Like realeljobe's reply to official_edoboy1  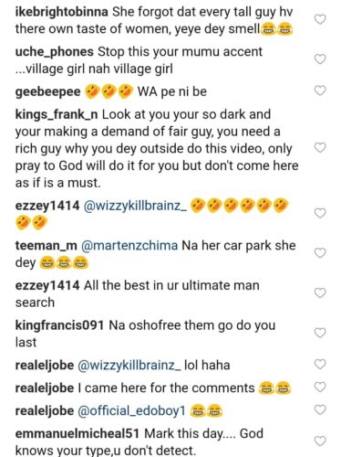pyautogui.click(x=320, y=410)
